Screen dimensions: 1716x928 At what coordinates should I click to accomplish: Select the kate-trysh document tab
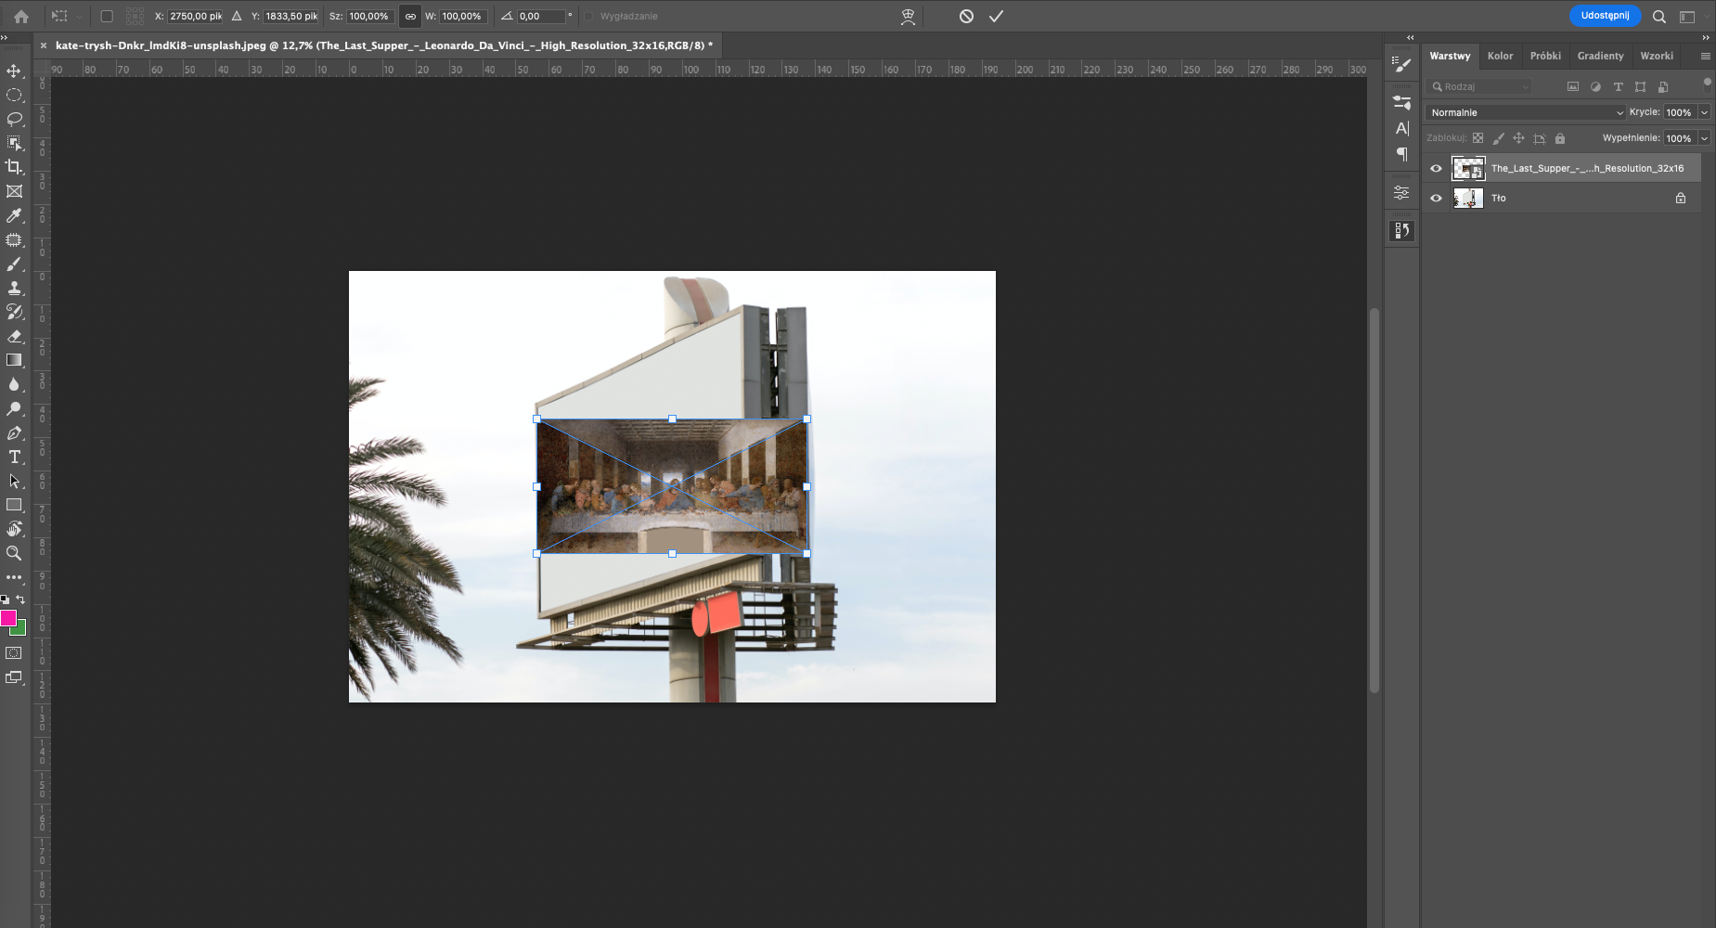384,45
